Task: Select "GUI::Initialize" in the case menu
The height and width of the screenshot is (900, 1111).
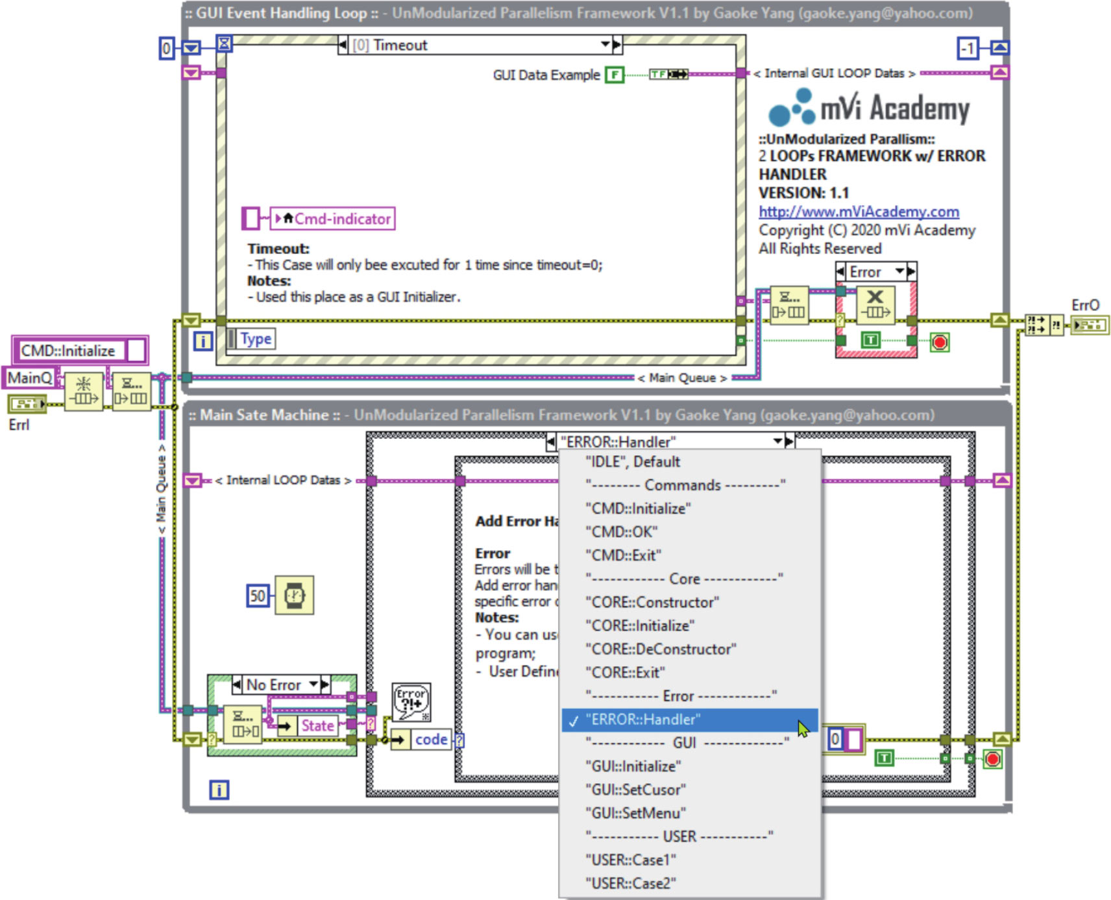Action: click(x=633, y=766)
